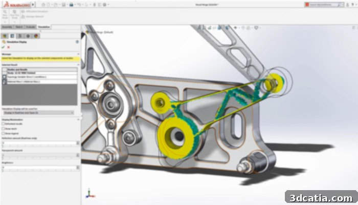Open the ConfigurationManager tab icon

coord(20,36)
